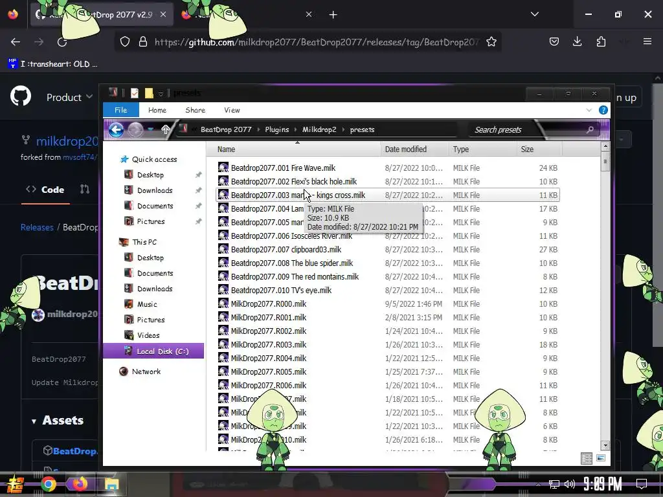Open the Share ribbon tab

tap(196, 110)
